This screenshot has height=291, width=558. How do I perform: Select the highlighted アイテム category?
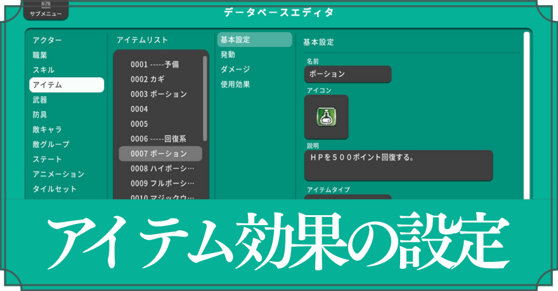click(67, 85)
